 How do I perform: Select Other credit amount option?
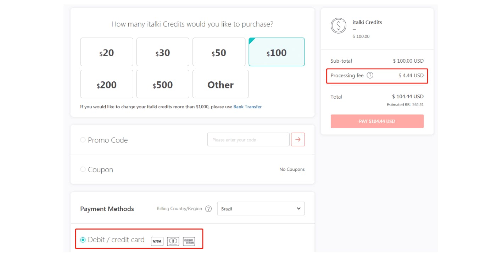pos(220,84)
